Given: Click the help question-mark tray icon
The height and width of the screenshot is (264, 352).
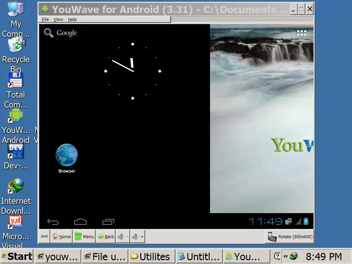Looking at the screenshot, I should [x=277, y=256].
